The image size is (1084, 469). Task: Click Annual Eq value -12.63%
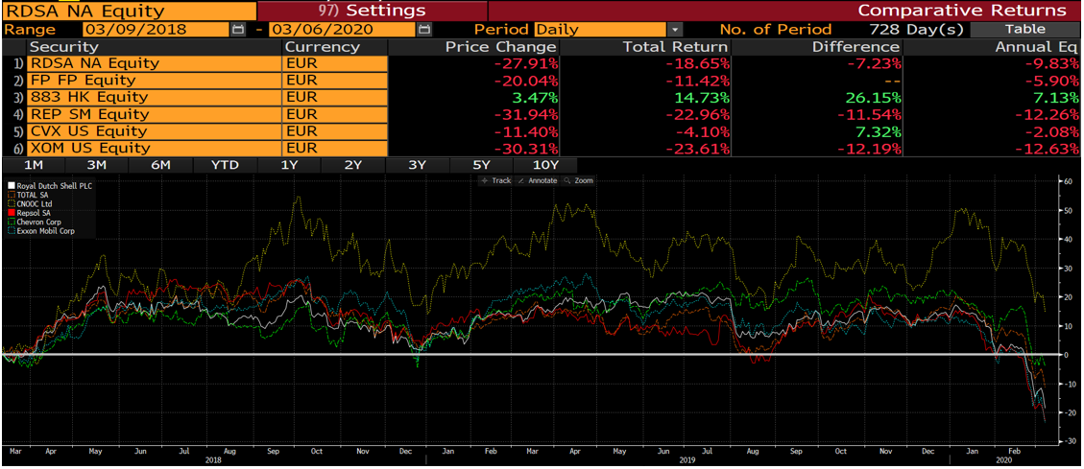click(1048, 148)
